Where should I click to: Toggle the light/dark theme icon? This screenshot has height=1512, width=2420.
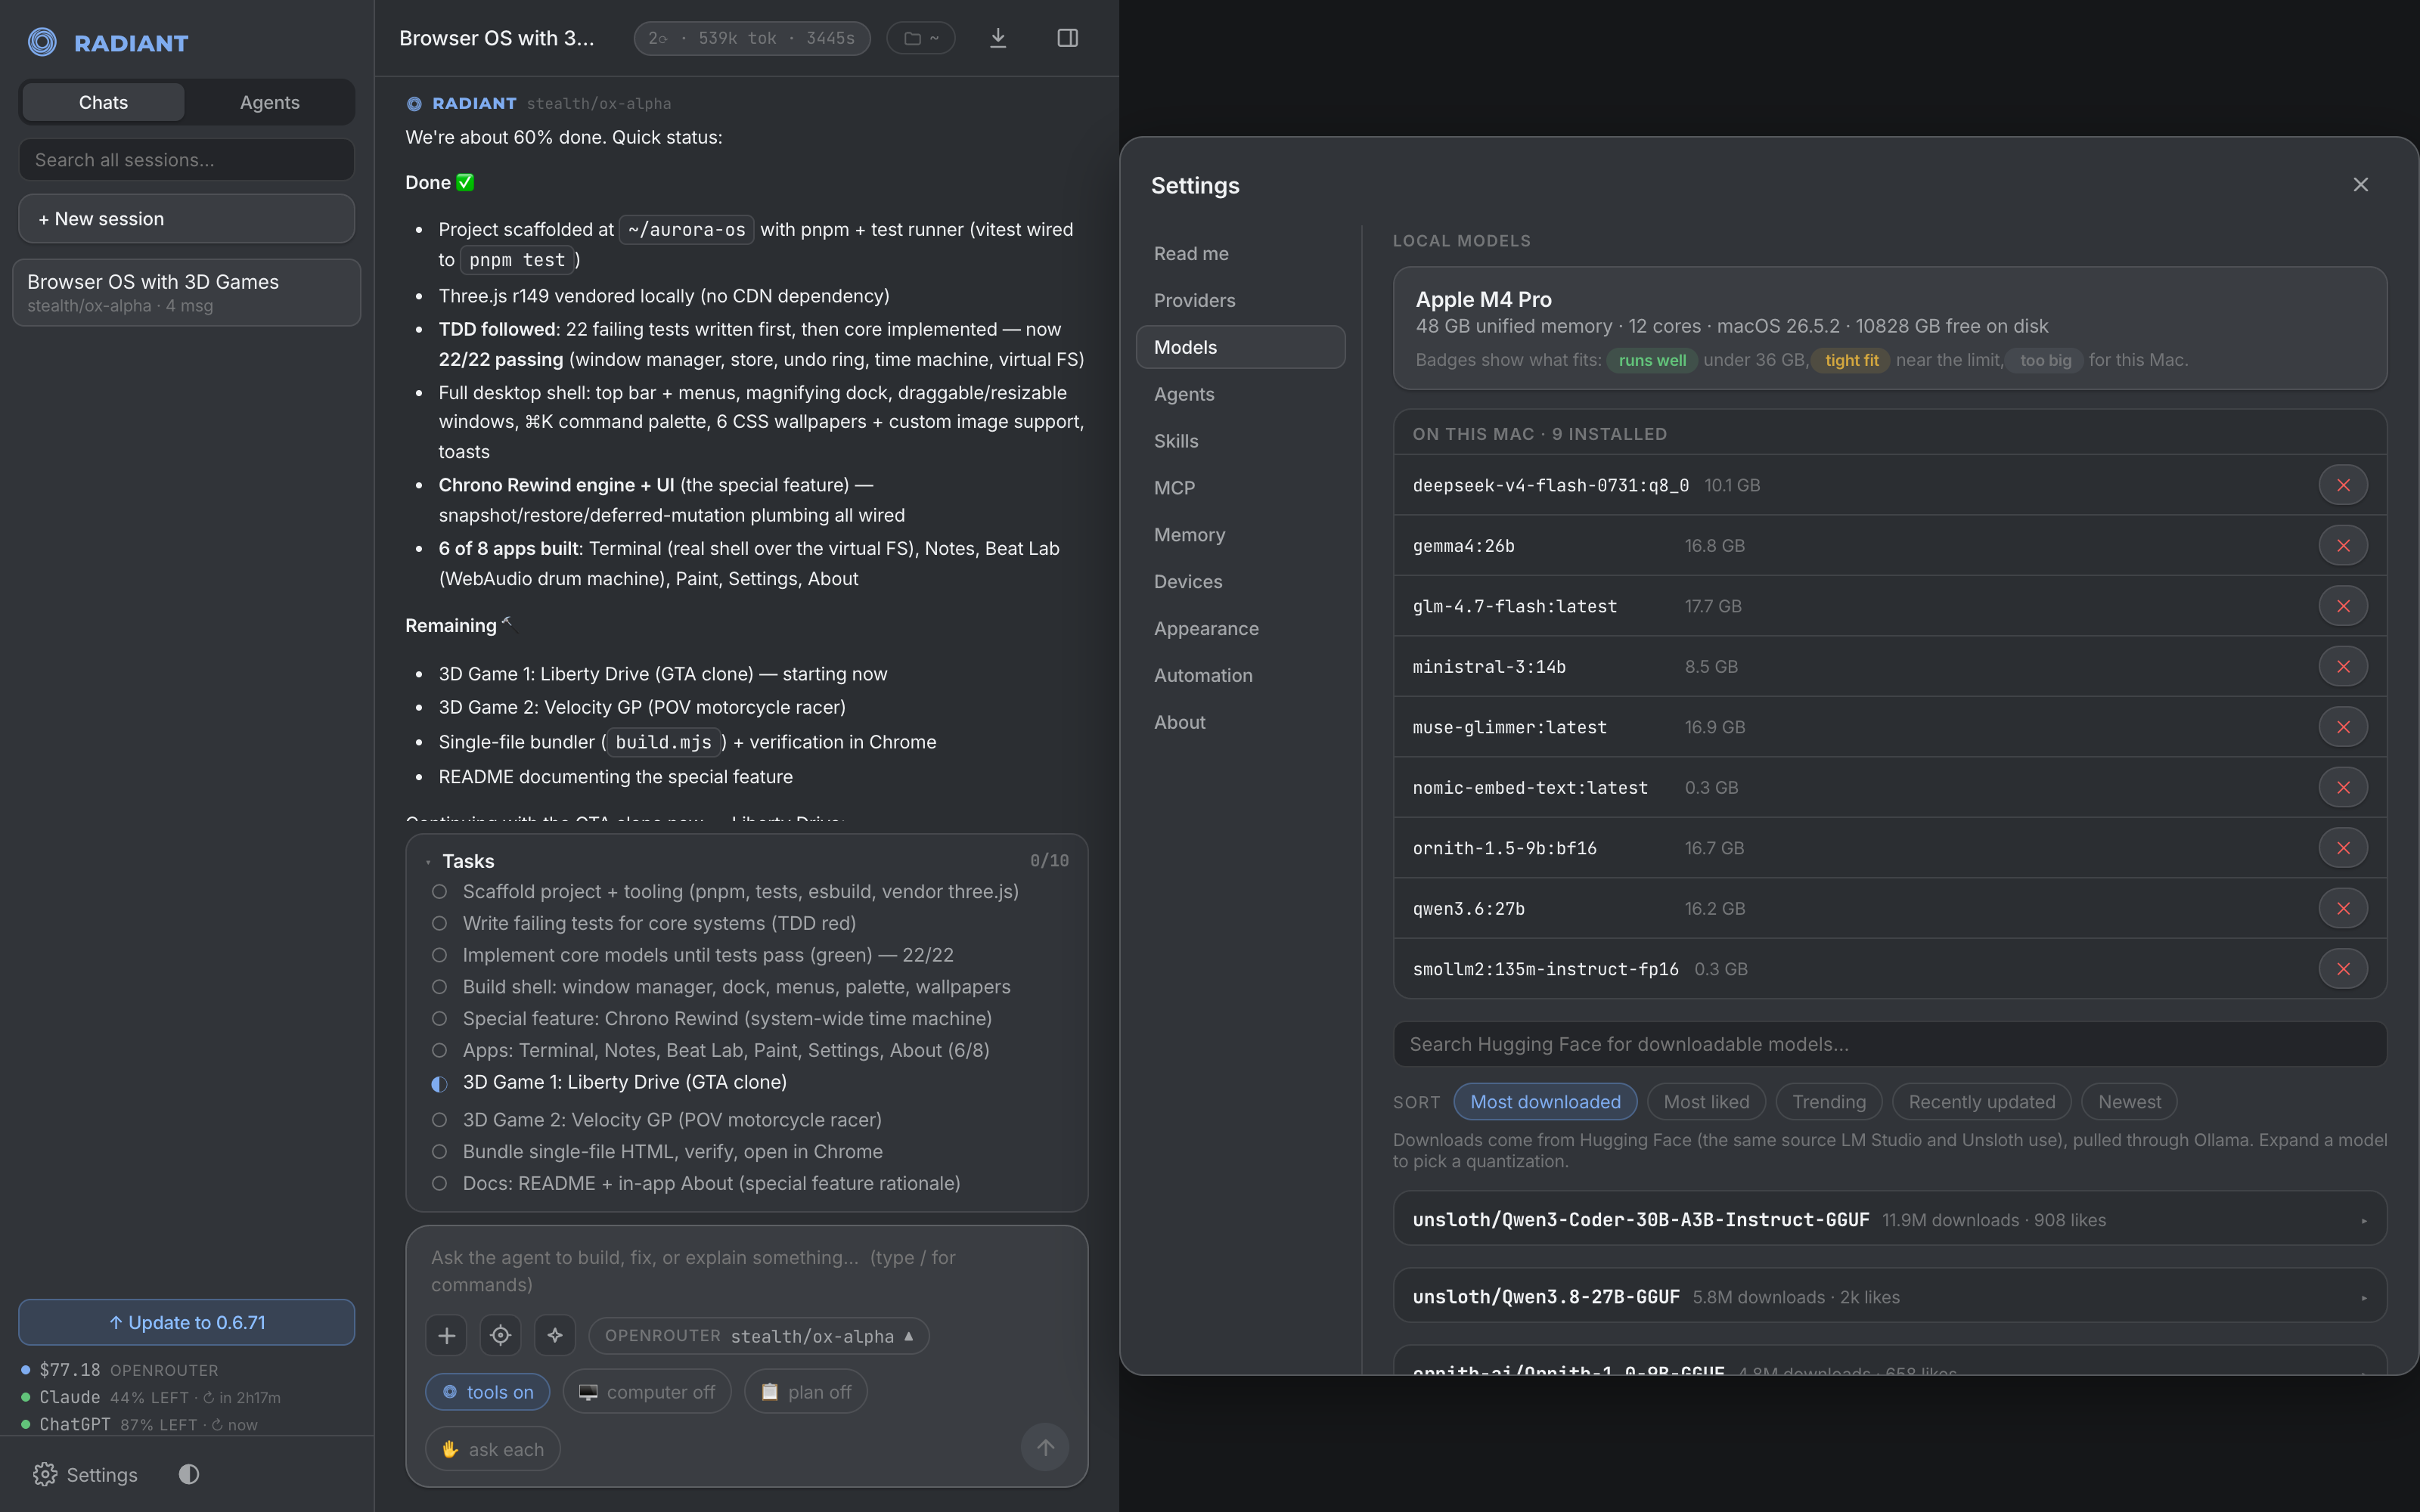(189, 1474)
